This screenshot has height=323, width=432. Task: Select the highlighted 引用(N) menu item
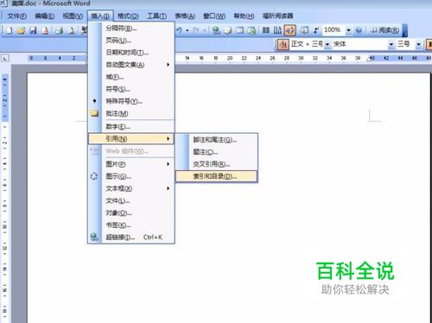pos(131,139)
